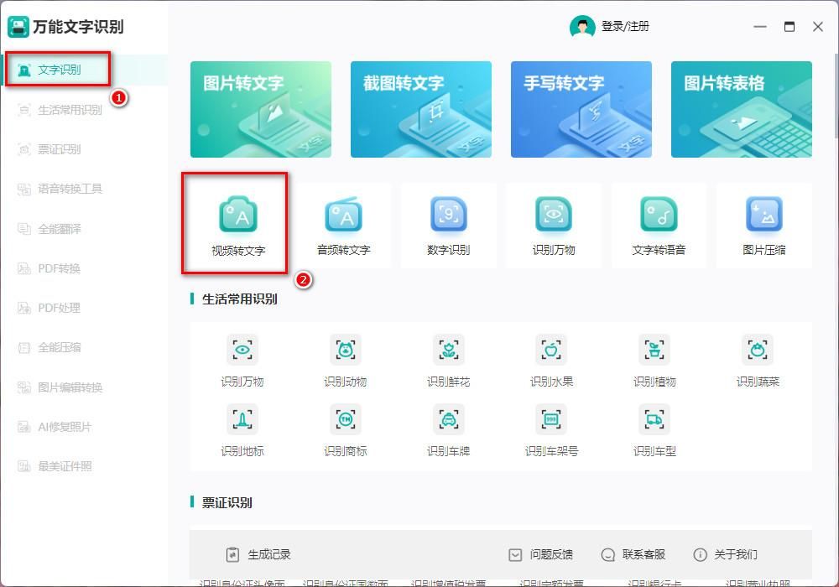
Task: Open 生成记录 in the bottom bar
Action: (258, 554)
